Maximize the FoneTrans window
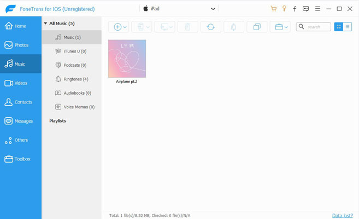The width and height of the screenshot is (359, 219). click(339, 9)
